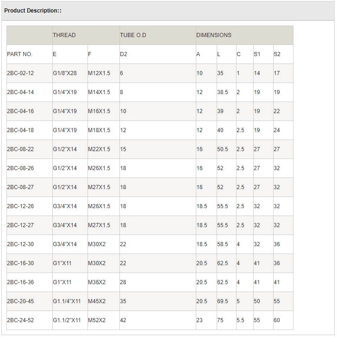Select part number 2BC-20-45
This screenshot has height=337, width=337.
(x=20, y=301)
